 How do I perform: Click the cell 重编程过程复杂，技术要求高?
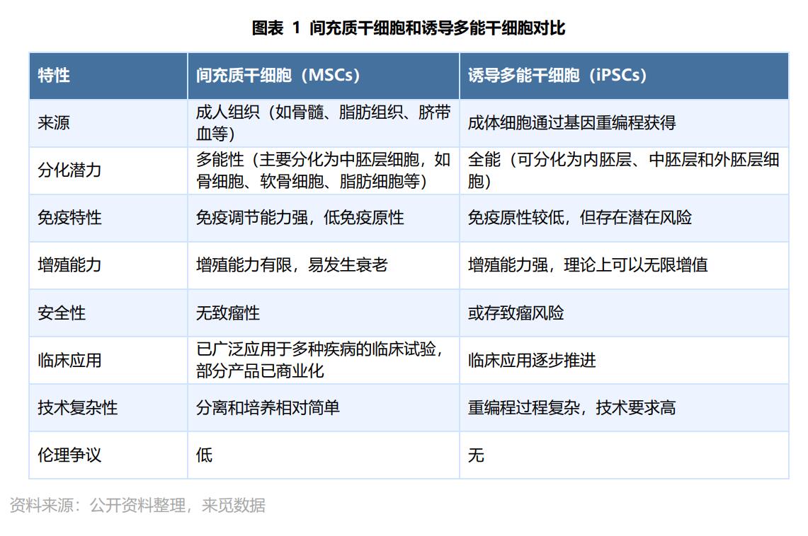571,407
